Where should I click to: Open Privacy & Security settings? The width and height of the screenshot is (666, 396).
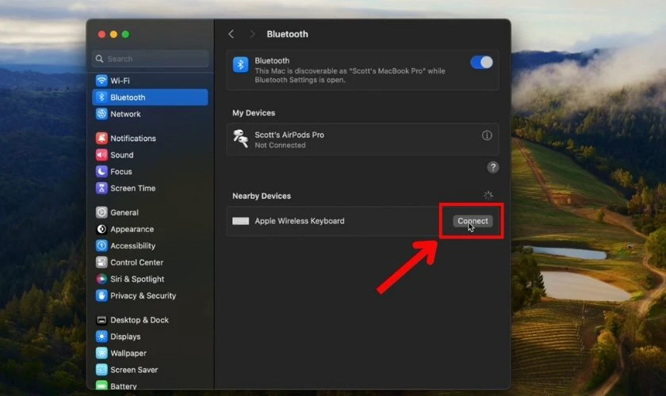point(150,295)
